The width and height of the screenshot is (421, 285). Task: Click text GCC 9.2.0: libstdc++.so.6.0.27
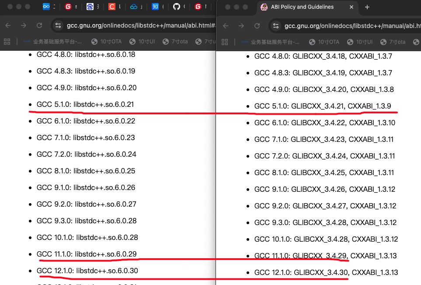click(x=87, y=204)
